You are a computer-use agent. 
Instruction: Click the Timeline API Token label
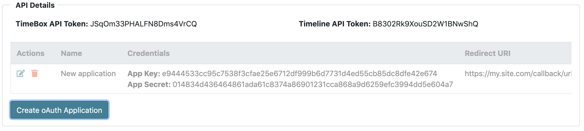coord(335,24)
